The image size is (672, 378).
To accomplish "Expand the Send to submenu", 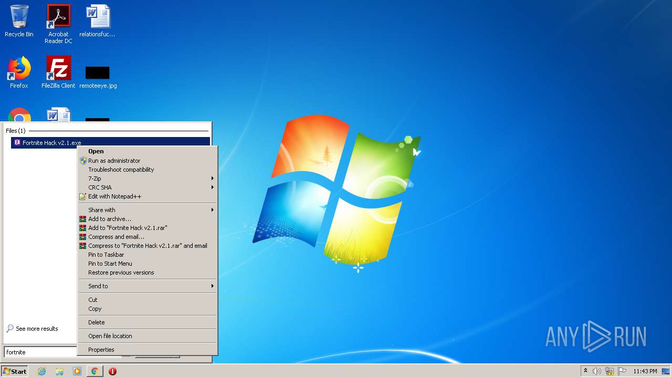I will (147, 286).
